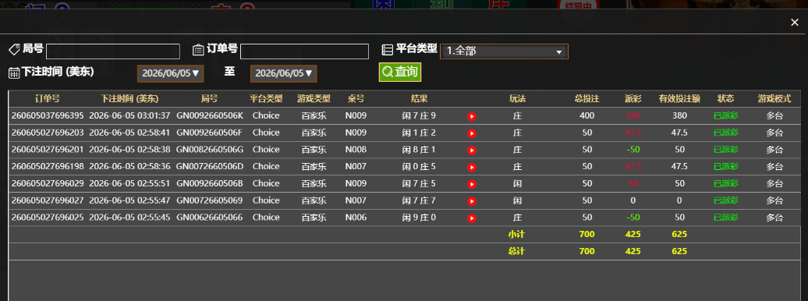
Task: Click the 派彩 column header
Action: 633,98
